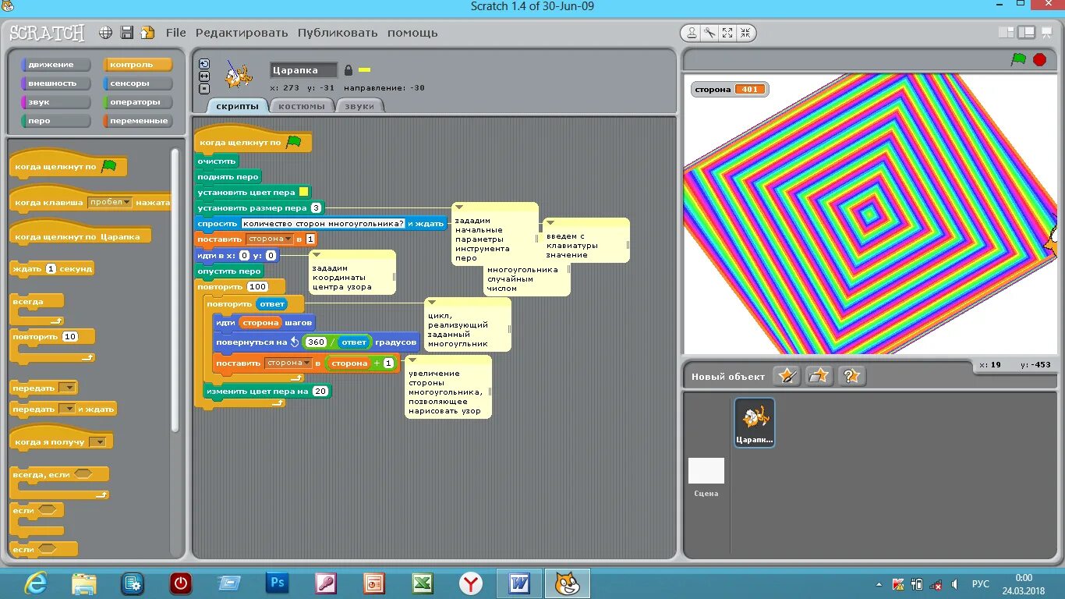Select the перо block category
The width and height of the screenshot is (1065, 599).
click(56, 121)
